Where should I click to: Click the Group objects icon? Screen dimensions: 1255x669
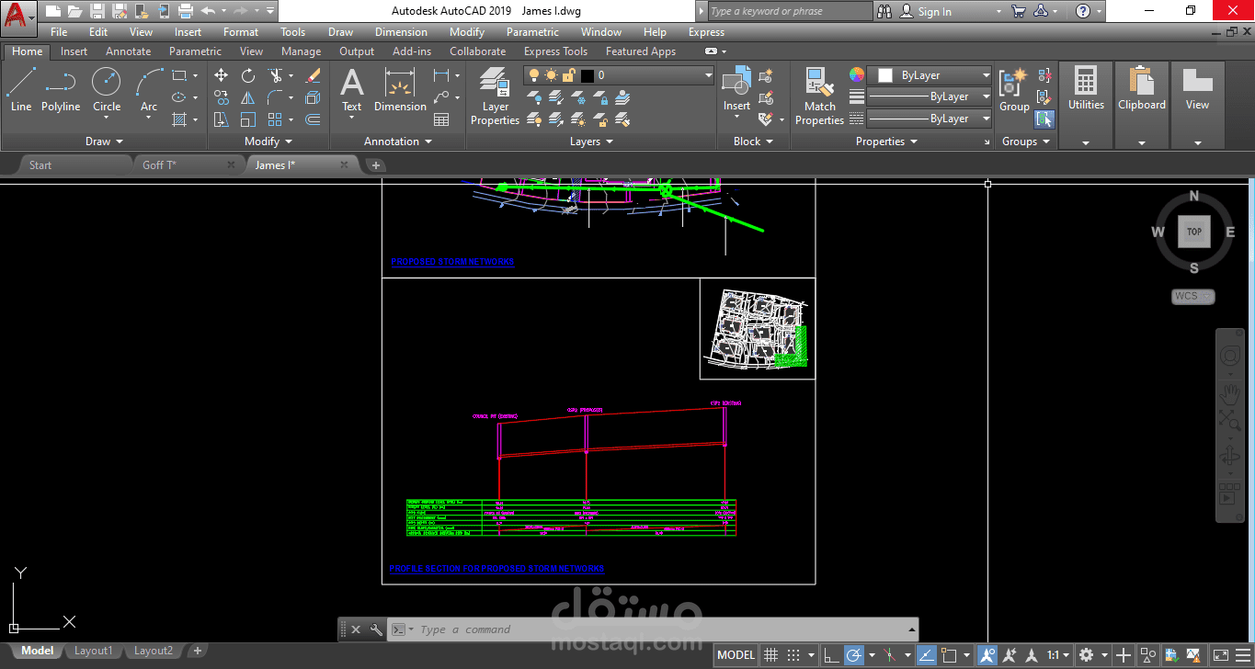point(1014,90)
